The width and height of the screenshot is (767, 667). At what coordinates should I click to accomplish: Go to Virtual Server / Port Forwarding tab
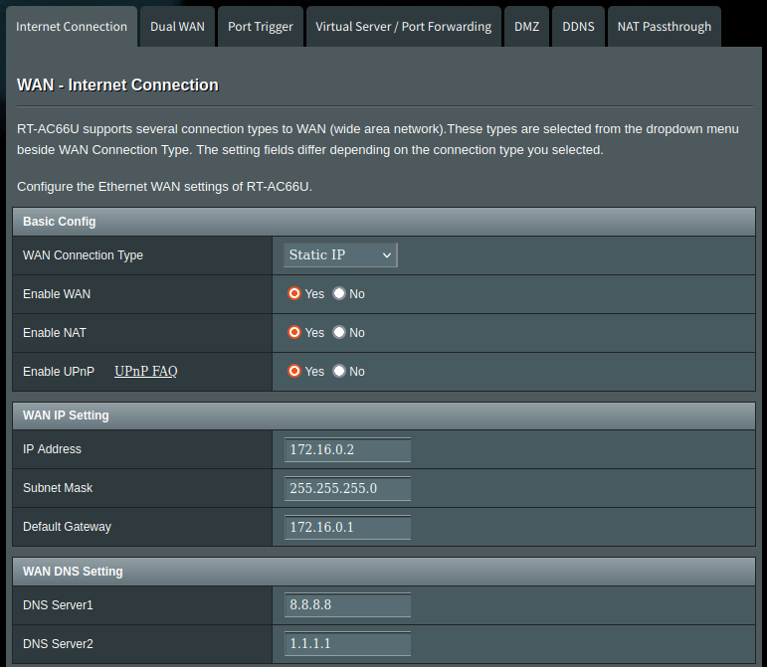coord(403,27)
